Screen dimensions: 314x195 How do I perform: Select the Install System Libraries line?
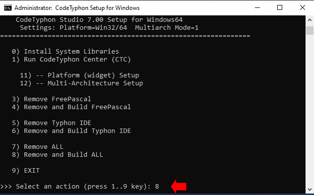click(x=65, y=52)
